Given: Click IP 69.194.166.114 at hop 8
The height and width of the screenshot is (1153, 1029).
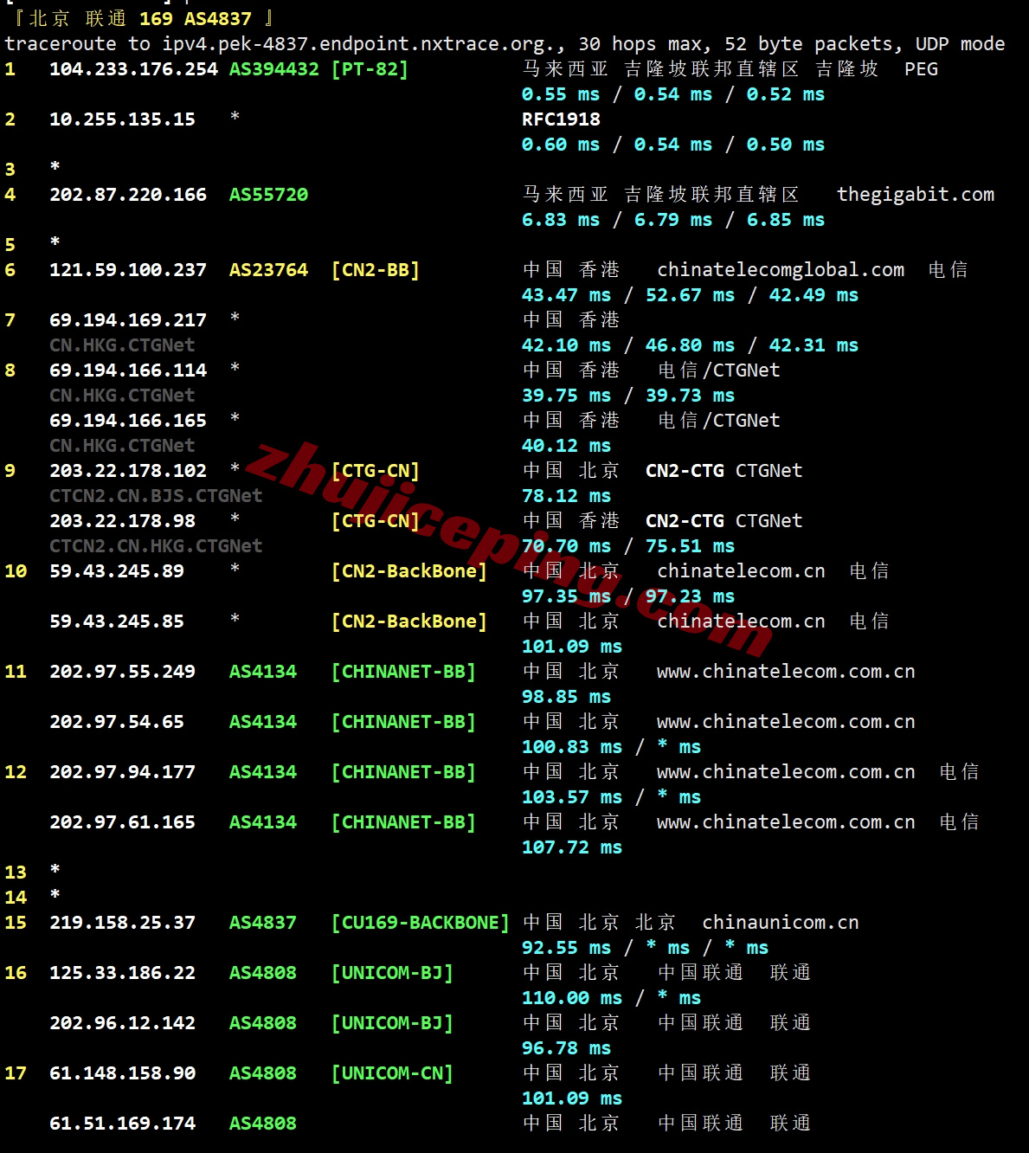Looking at the screenshot, I should [x=128, y=370].
